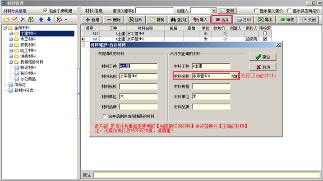The height and width of the screenshot is (181, 323).
Task: Select 信号灯 in the category tree
Action: (x=21, y=84)
